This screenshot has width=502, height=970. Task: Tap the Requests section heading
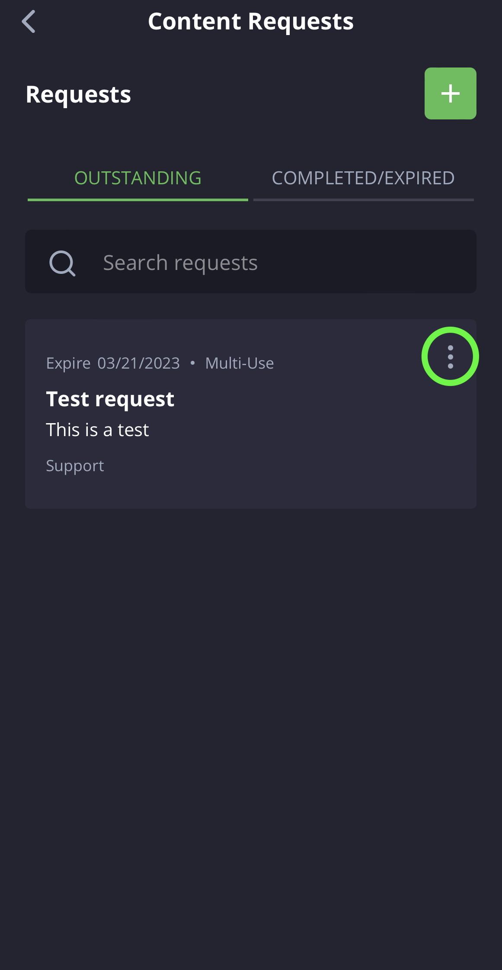(x=78, y=94)
